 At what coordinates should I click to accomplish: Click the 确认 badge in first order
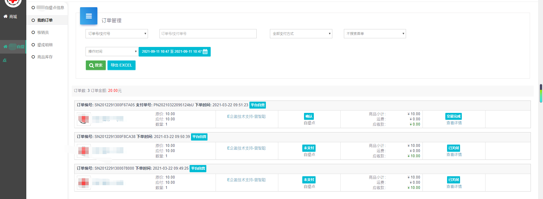[309, 116]
